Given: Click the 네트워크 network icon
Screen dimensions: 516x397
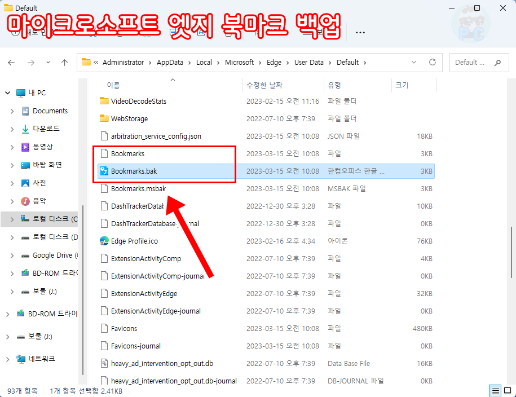Looking at the screenshot, I should pos(21,359).
